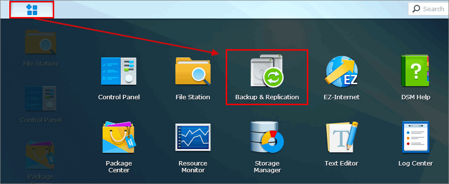This screenshot has width=449, height=184.
Task: Open the Main Menu grid button
Action: [x=32, y=9]
